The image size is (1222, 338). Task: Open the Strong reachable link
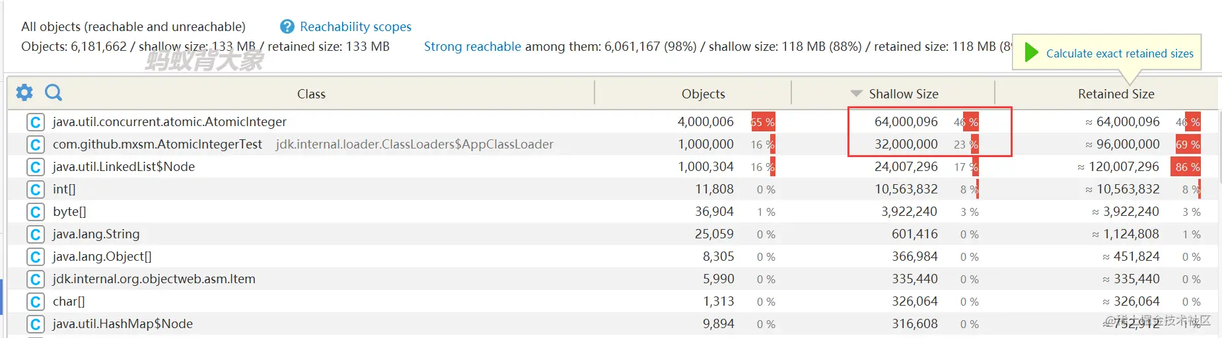(x=472, y=46)
